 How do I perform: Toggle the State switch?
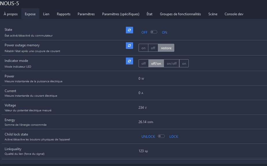tap(154, 32)
